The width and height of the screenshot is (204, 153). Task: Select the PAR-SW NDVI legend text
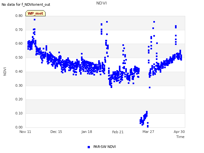click(105, 147)
